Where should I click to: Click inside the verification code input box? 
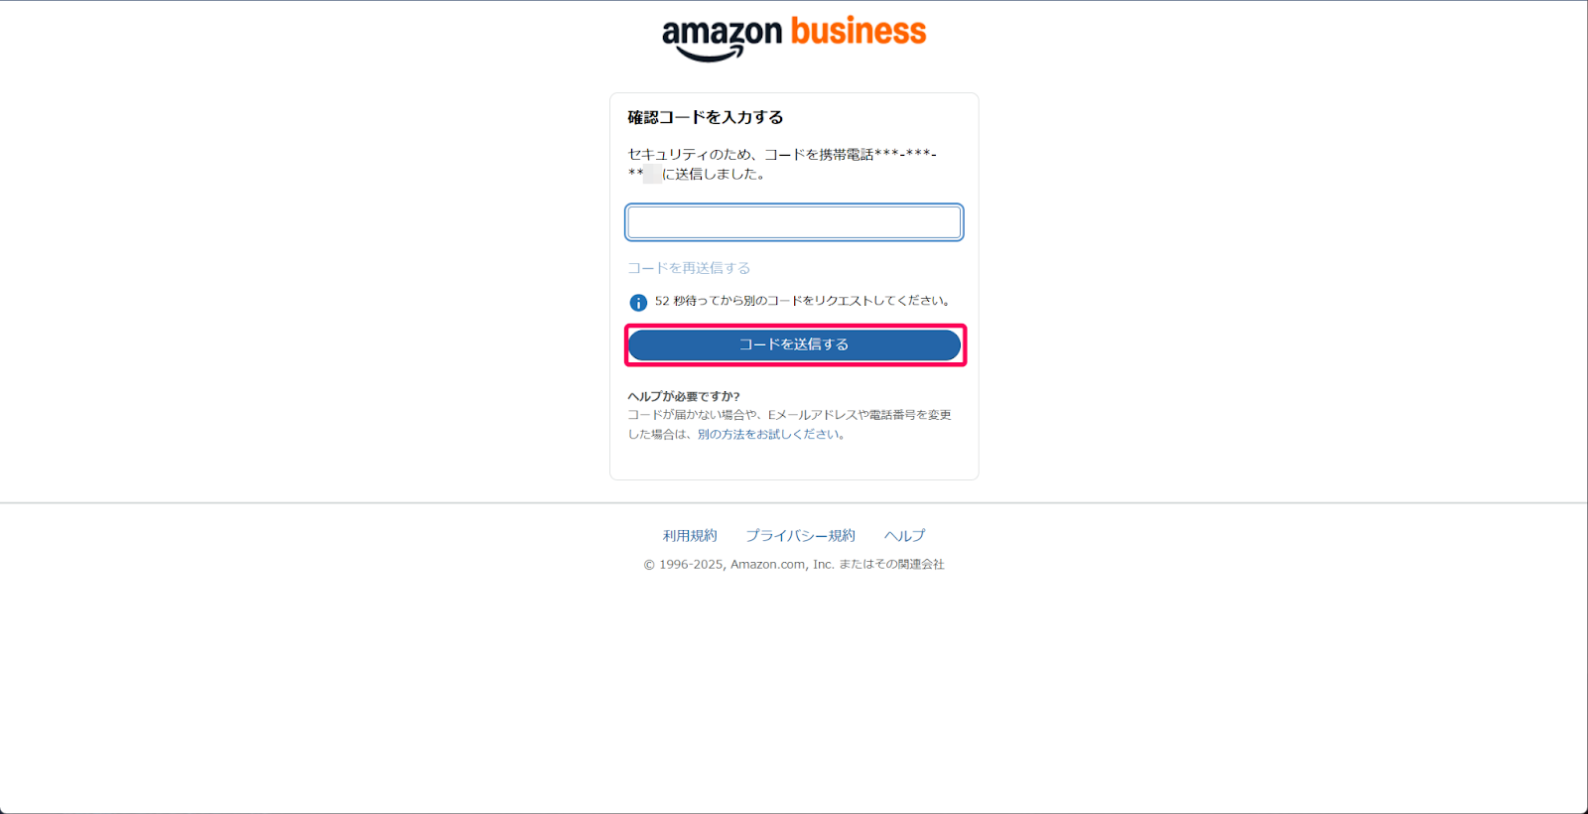[x=793, y=221]
